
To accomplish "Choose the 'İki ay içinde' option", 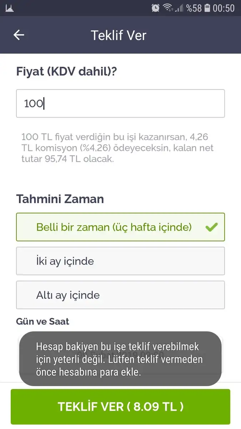I will pos(120,261).
